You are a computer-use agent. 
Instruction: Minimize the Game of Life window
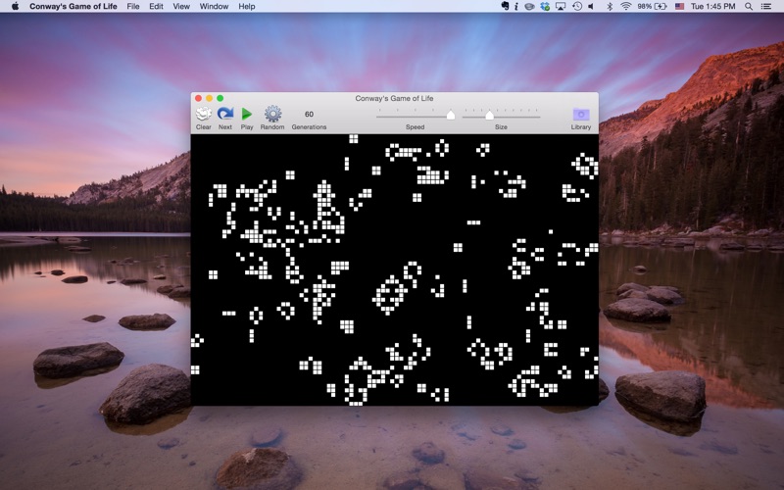[x=209, y=98]
